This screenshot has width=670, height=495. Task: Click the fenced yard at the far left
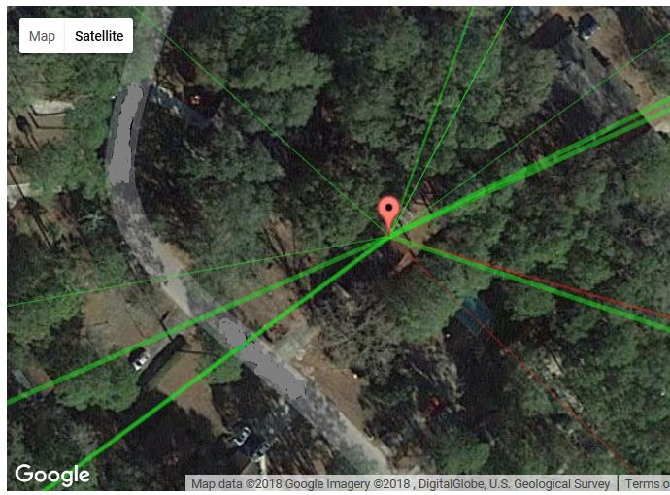point(41,119)
